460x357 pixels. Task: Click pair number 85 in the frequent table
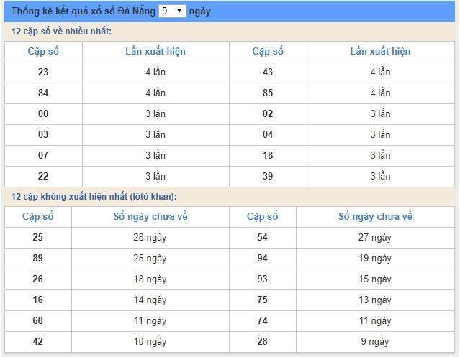(268, 93)
